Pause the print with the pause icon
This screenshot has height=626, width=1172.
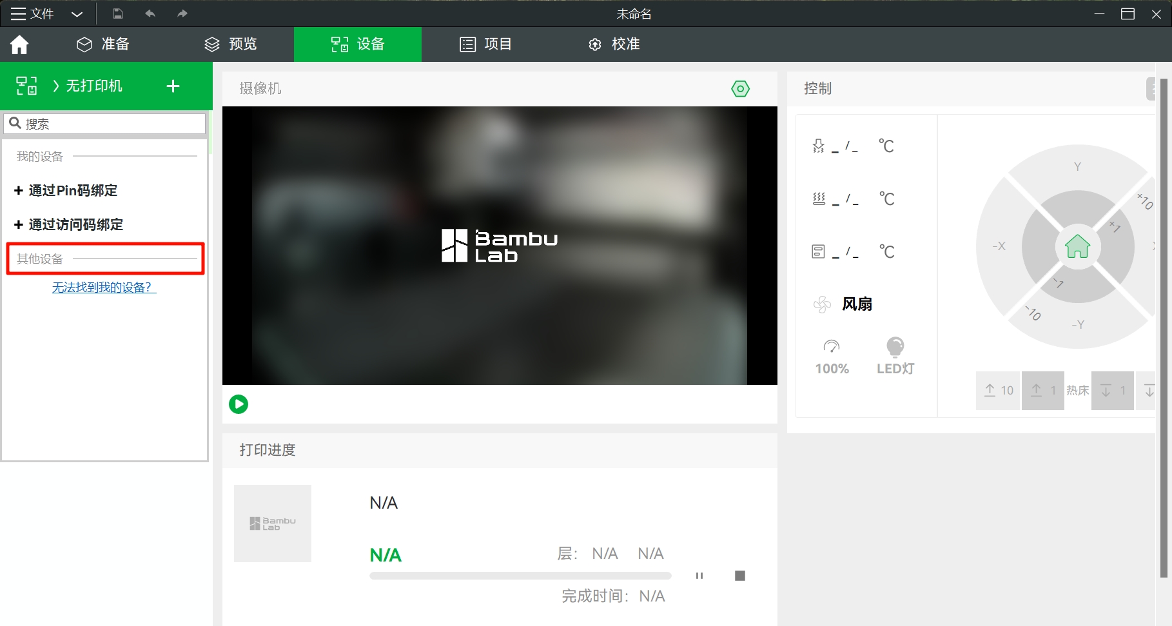[699, 576]
